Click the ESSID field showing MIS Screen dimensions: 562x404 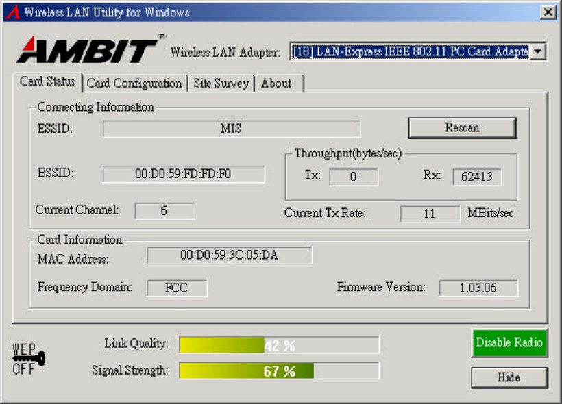(x=232, y=129)
